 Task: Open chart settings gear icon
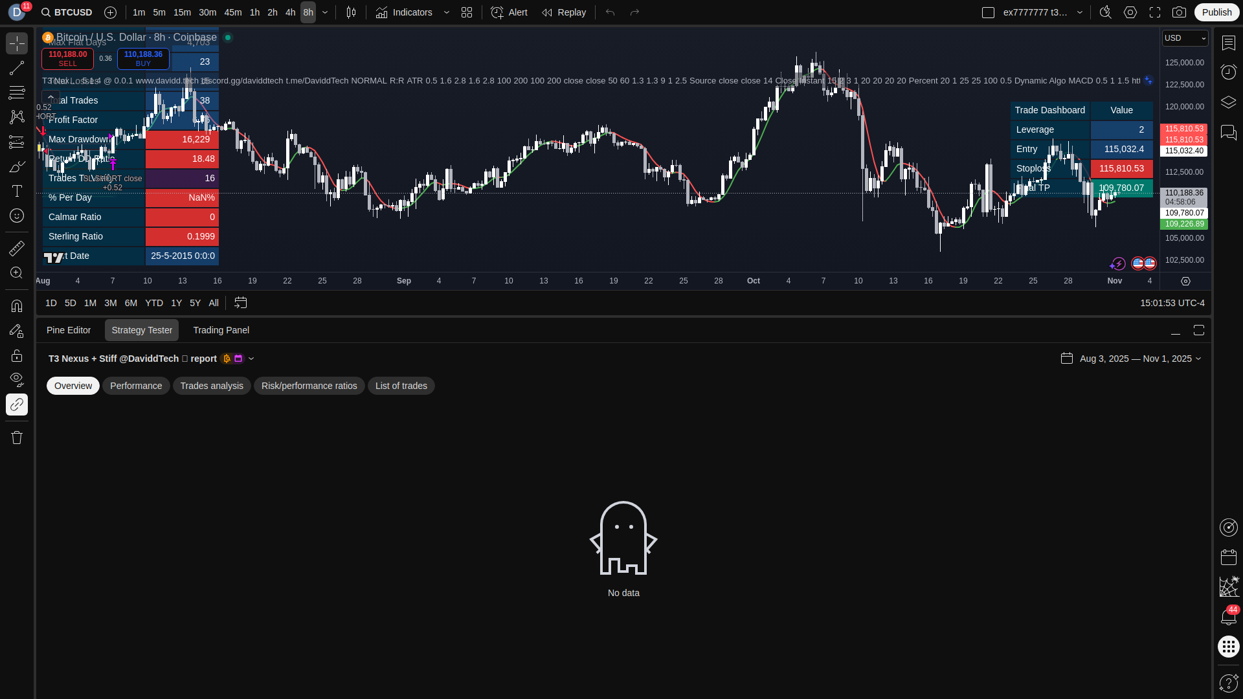[x=1130, y=12]
